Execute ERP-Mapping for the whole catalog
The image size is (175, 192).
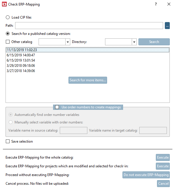click(x=163, y=157)
